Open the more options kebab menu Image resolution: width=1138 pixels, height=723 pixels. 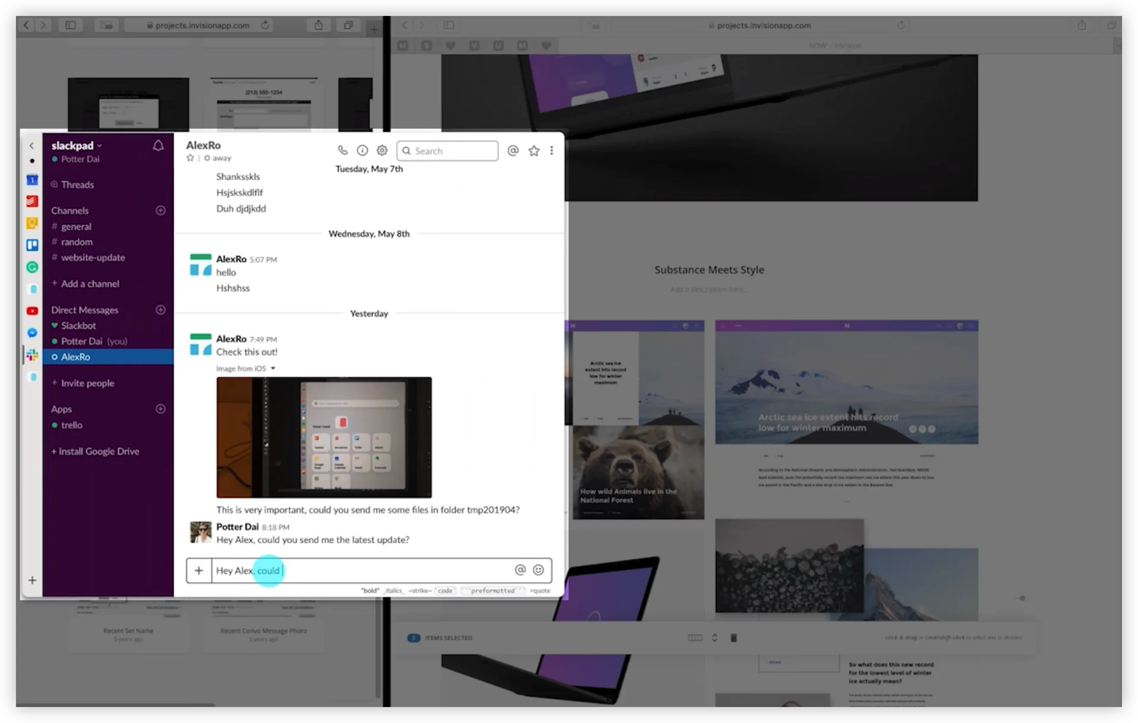pyautogui.click(x=552, y=151)
